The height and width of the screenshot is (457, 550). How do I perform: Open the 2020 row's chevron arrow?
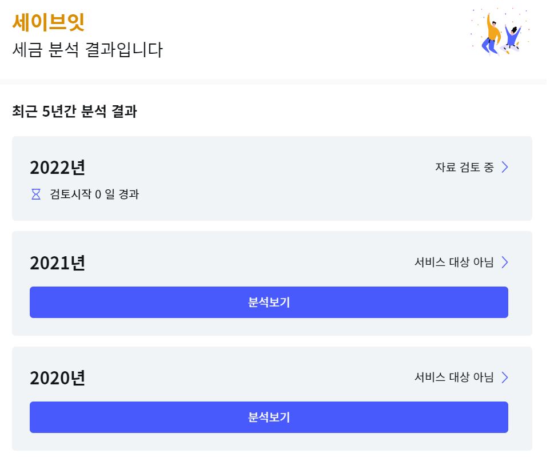(505, 377)
